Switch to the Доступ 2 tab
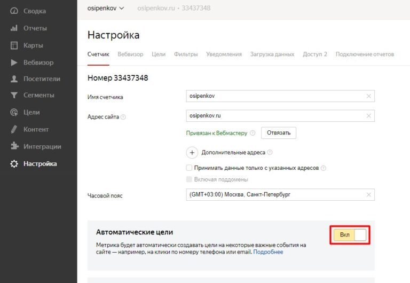The image size is (410, 283). click(x=315, y=54)
